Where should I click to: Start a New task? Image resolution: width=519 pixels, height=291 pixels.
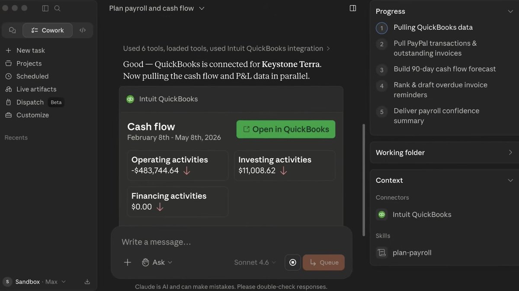click(x=25, y=50)
